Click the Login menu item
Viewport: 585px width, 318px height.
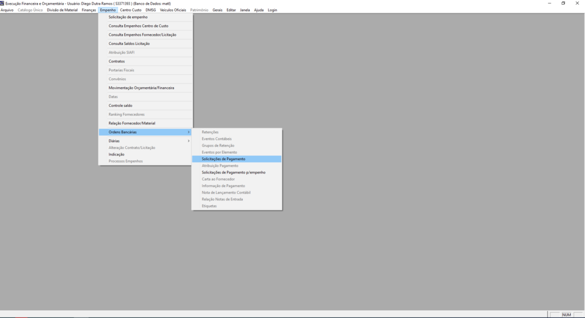(273, 10)
